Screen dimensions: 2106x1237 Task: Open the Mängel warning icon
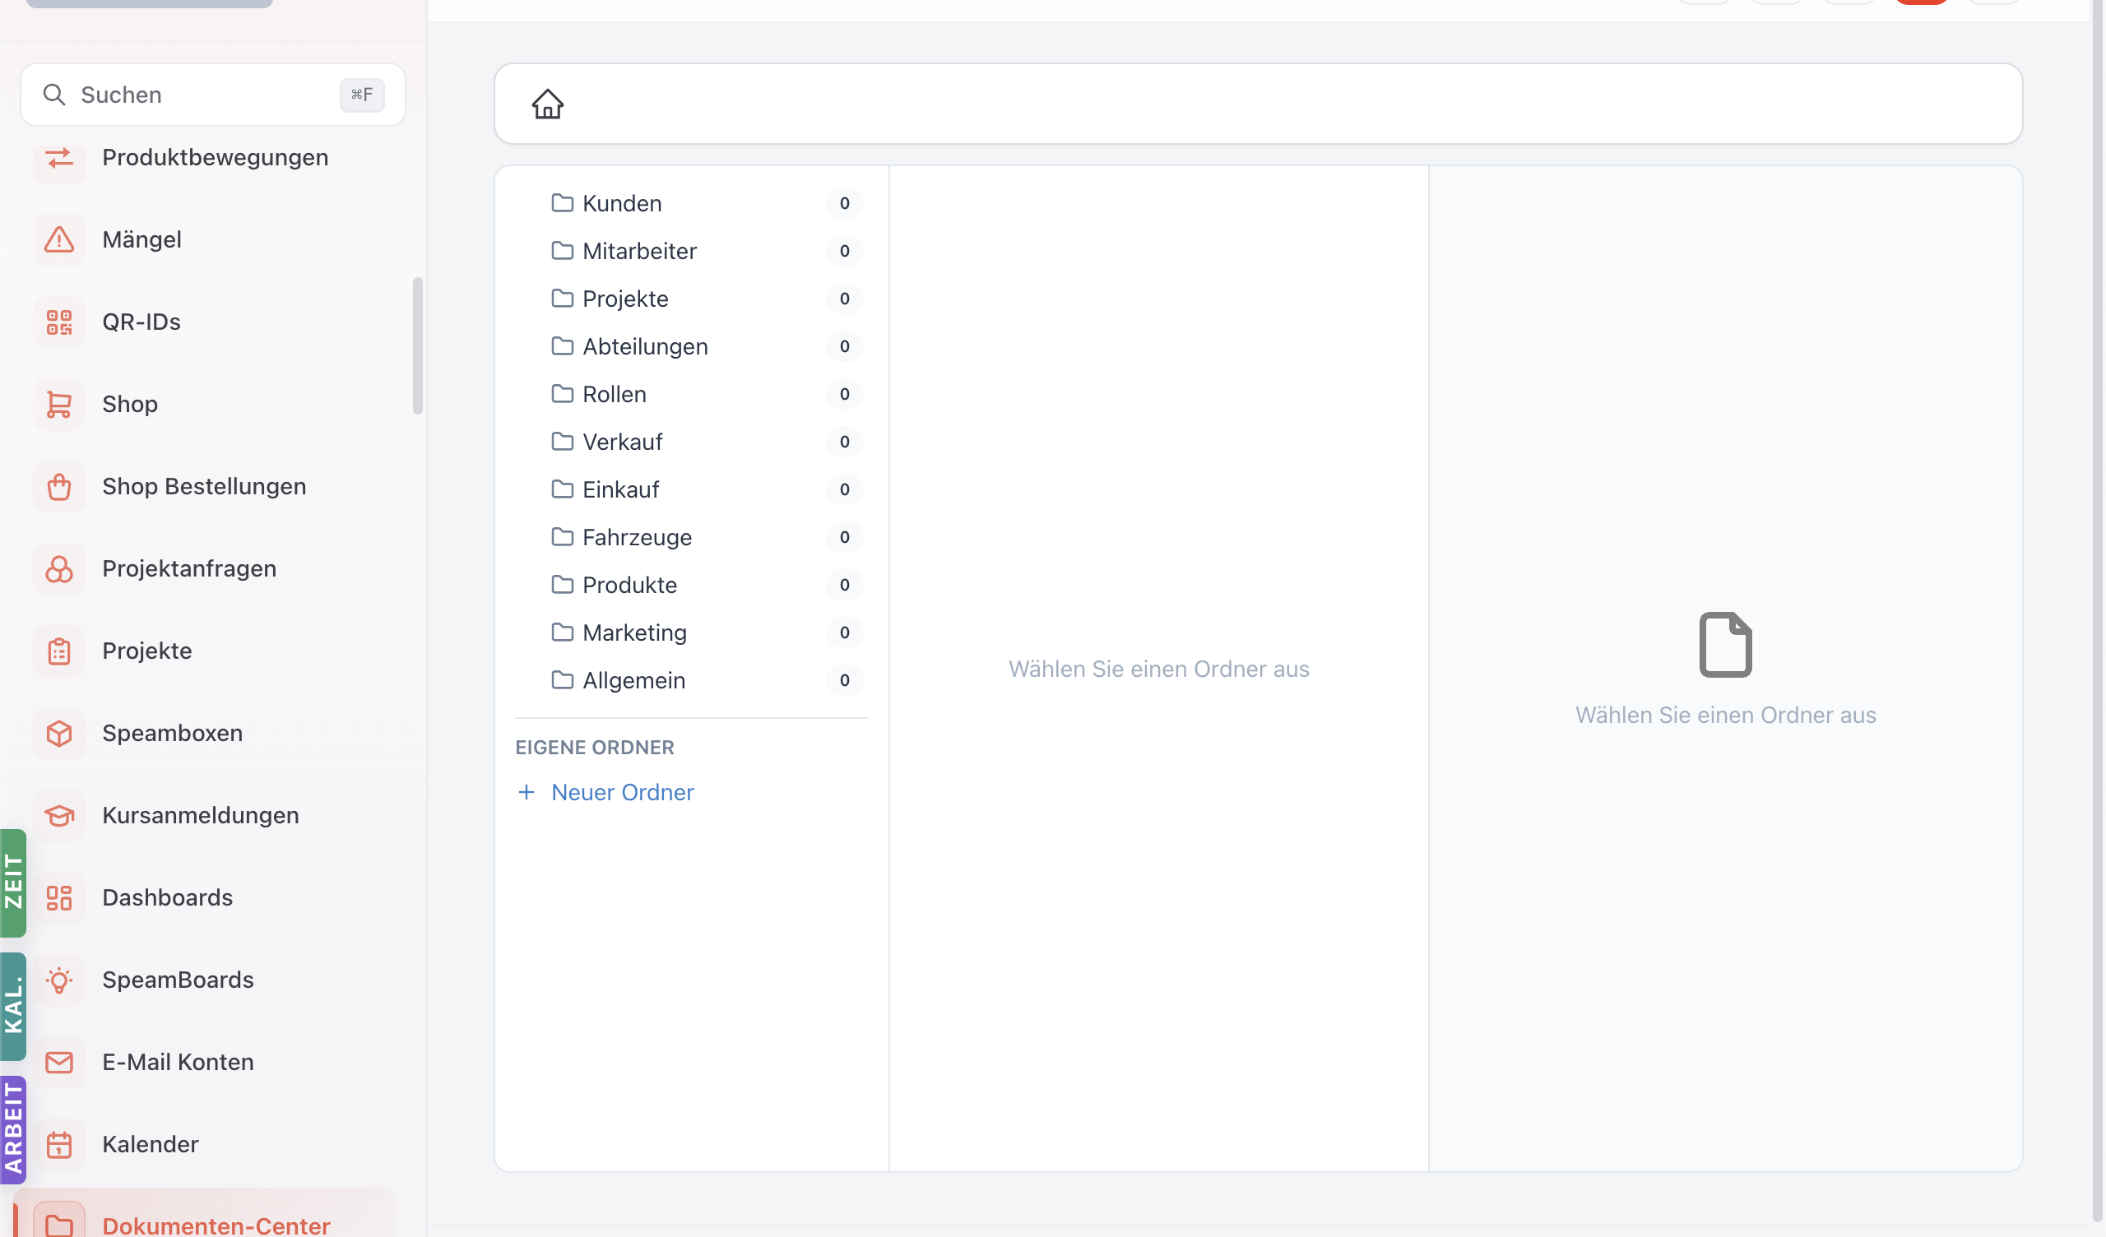59,240
